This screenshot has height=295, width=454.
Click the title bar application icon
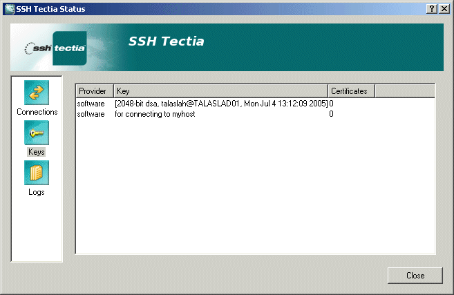pos(9,8)
